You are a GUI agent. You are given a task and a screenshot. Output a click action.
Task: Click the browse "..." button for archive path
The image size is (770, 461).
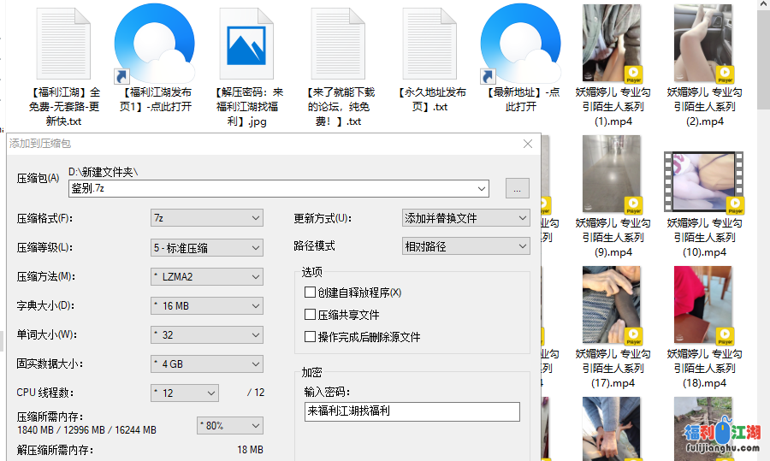tap(518, 188)
